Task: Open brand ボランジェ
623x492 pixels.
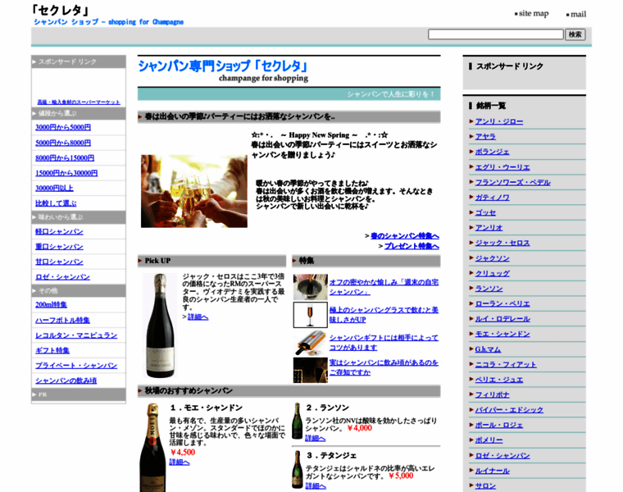Action: [493, 152]
